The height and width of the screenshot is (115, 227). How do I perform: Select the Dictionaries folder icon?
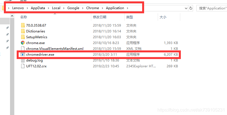23,31
